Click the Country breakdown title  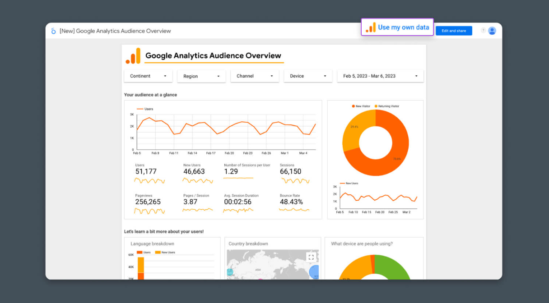point(248,244)
